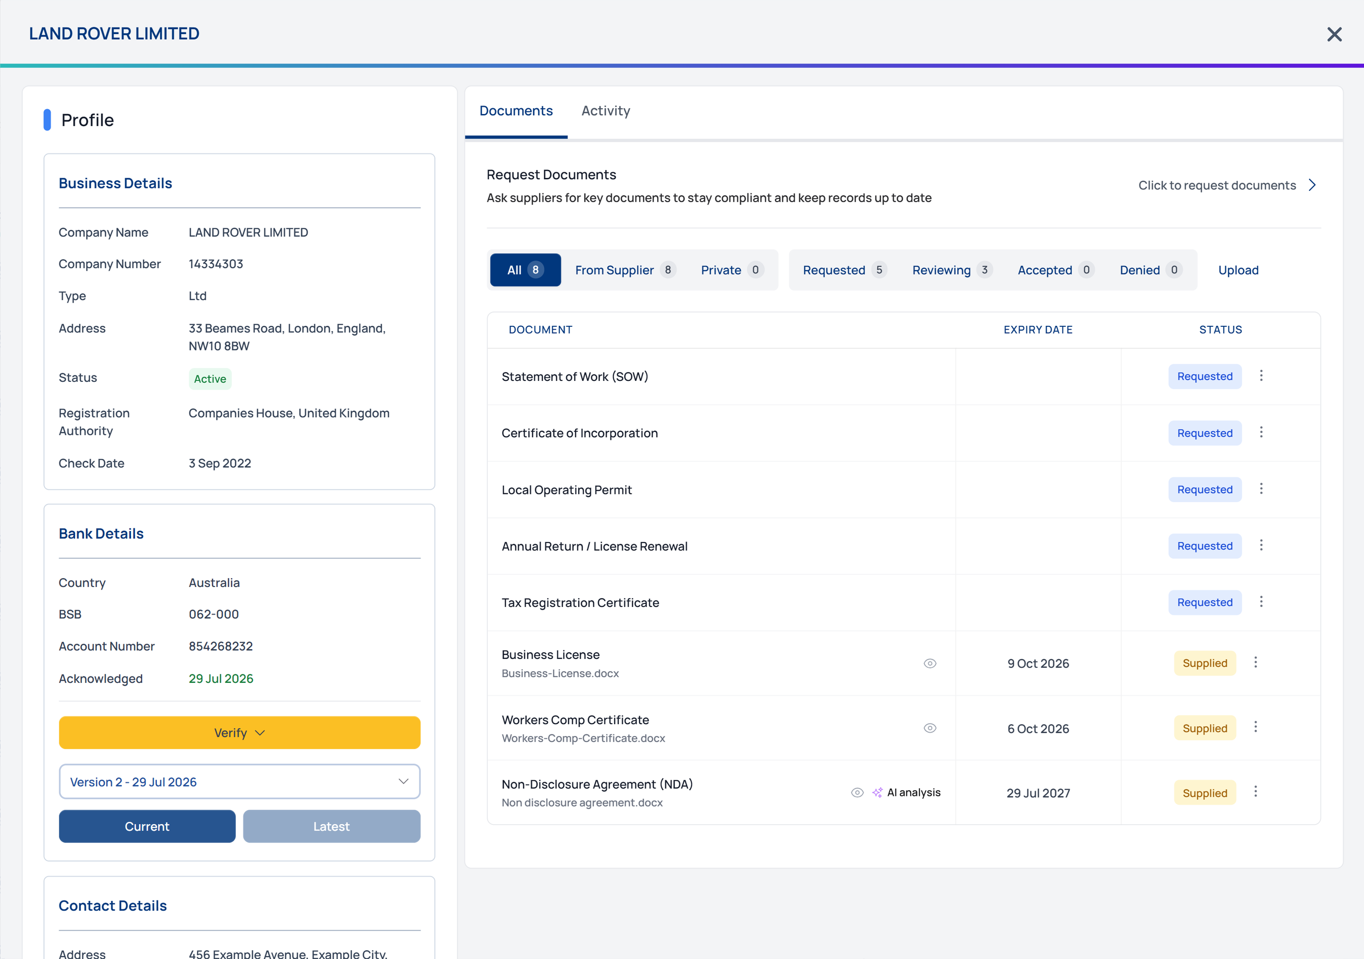Click the Workers-Comp-Certificate.docx file name

click(x=584, y=738)
